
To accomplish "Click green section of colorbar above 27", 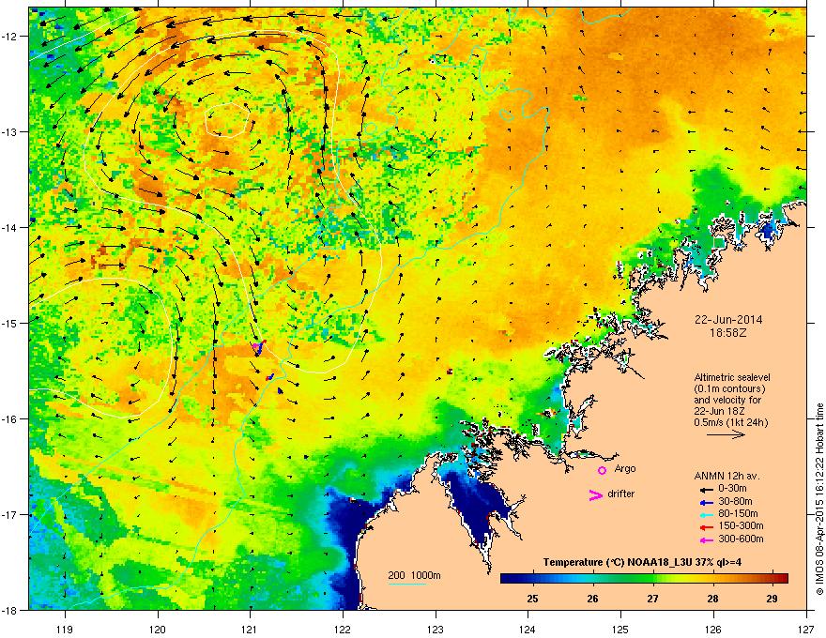I will (652, 579).
